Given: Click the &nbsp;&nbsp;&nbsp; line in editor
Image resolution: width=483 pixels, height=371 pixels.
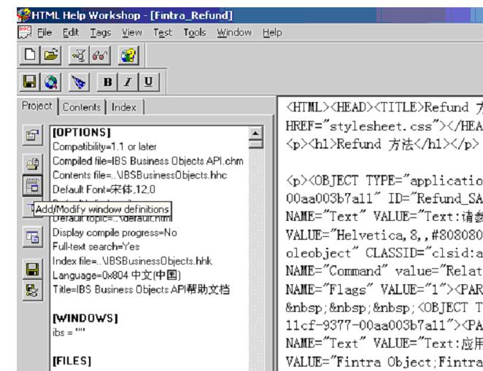Looking at the screenshot, I should (384, 308).
